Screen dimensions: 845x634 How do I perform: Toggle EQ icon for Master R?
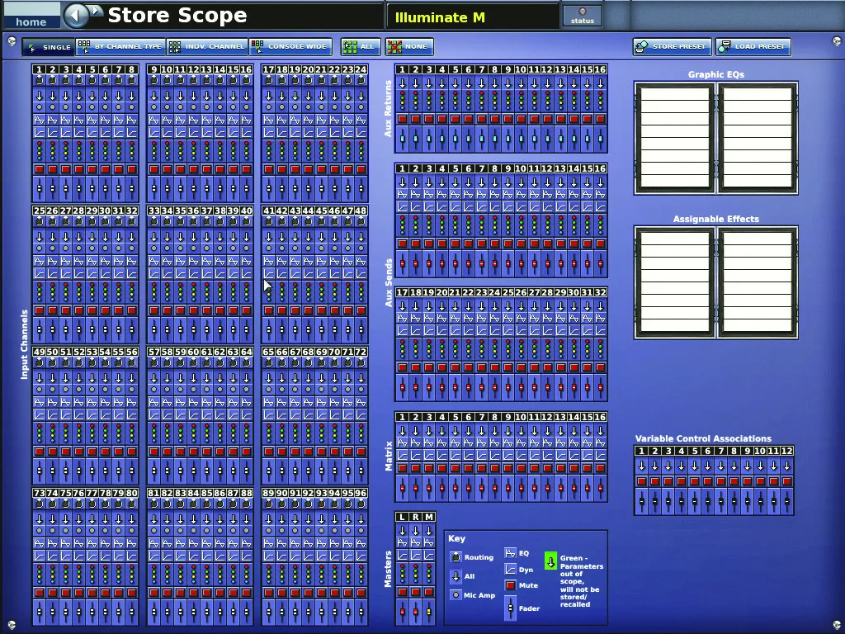coord(416,542)
